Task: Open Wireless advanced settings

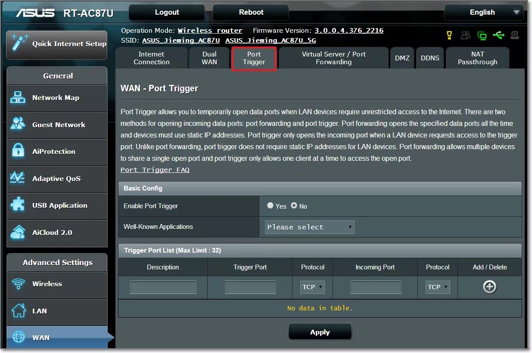Action: (x=57, y=284)
